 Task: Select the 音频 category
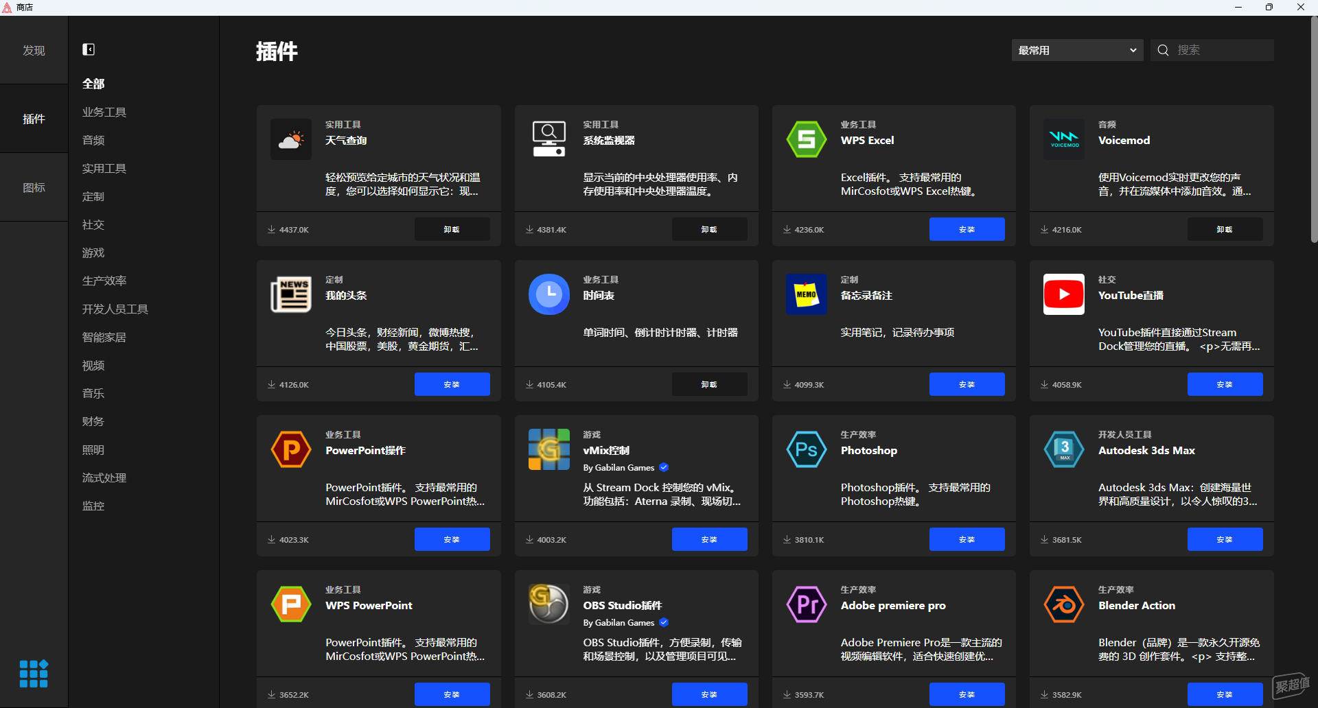coord(93,140)
